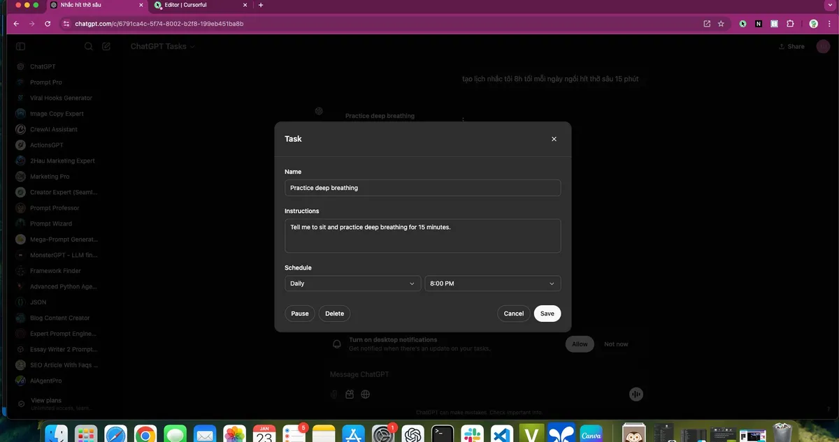The height and width of the screenshot is (442, 839).
Task: Click the attach file paperclip icon
Action: pyautogui.click(x=334, y=395)
